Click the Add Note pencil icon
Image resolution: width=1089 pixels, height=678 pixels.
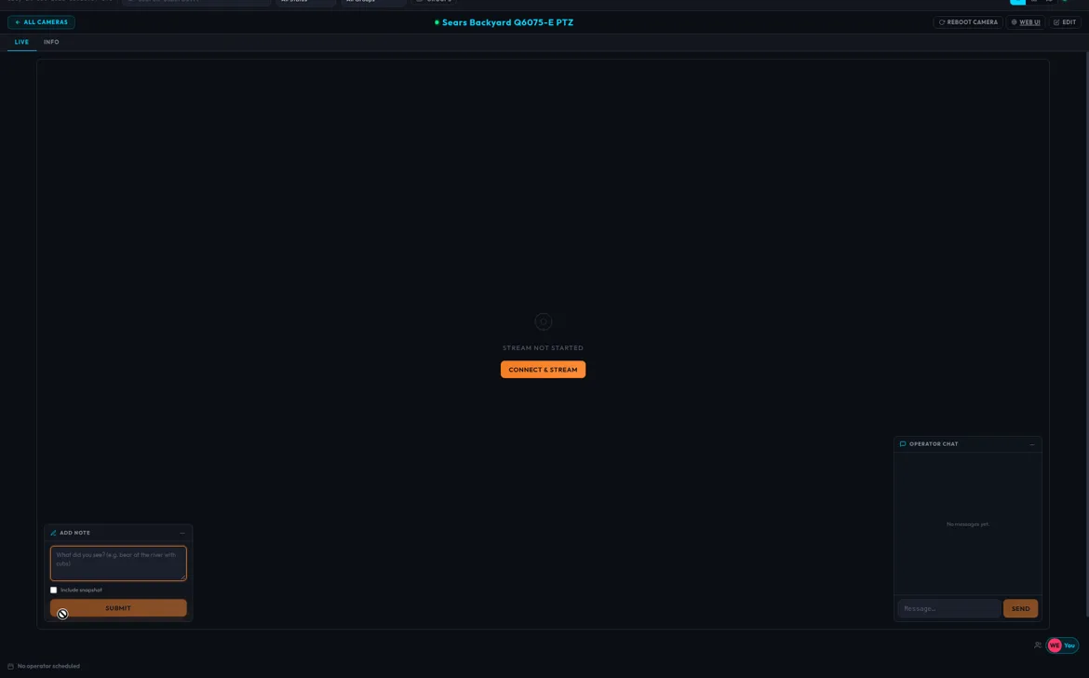pyautogui.click(x=53, y=533)
